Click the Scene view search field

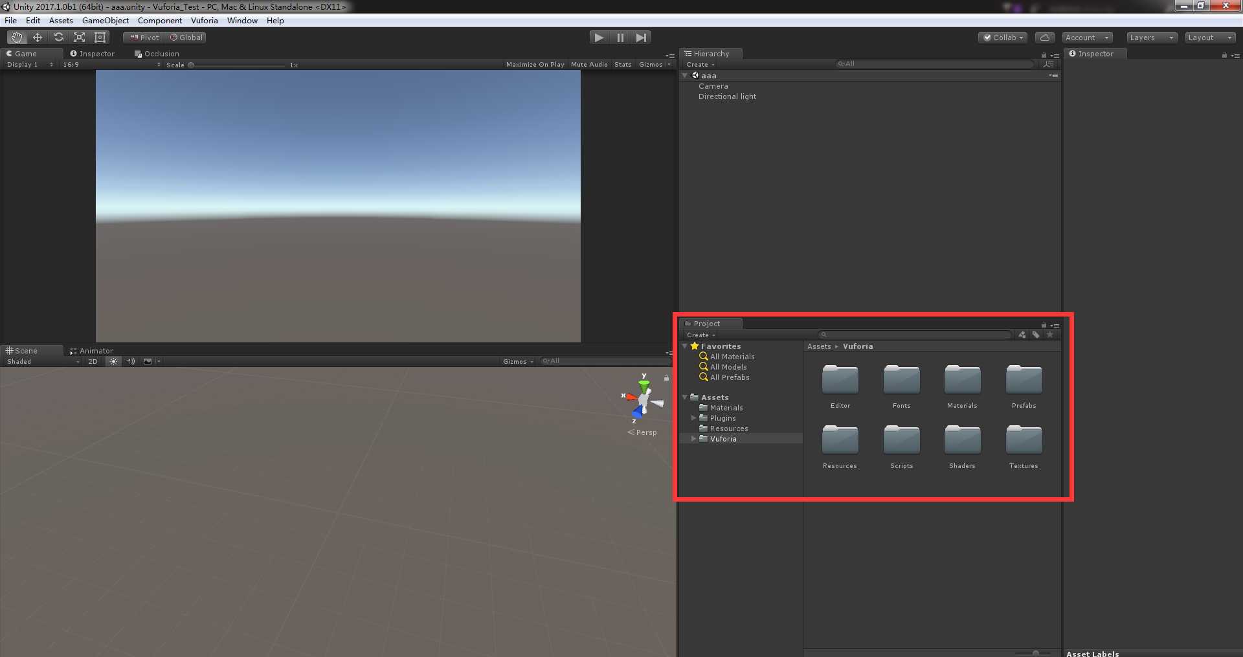click(605, 361)
